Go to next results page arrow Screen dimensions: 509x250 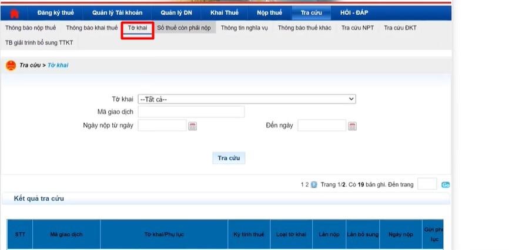(314, 184)
